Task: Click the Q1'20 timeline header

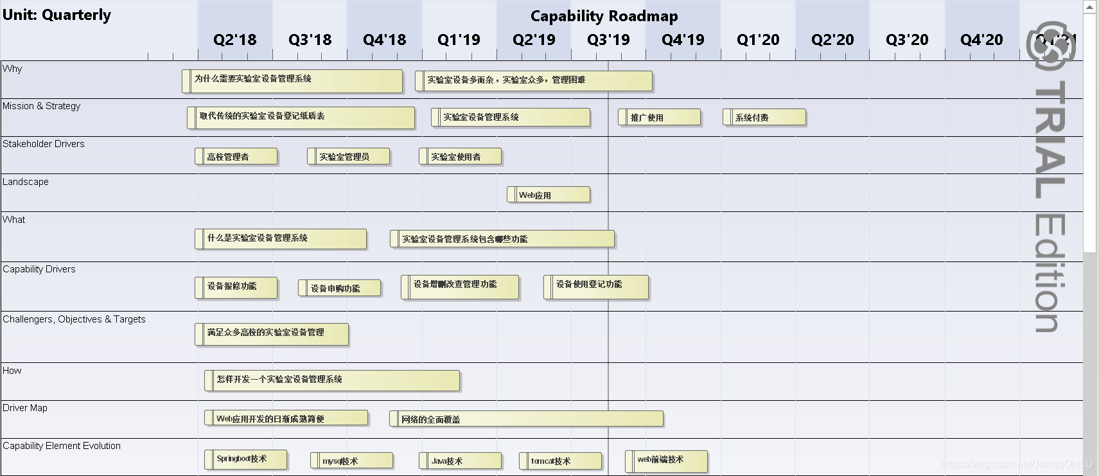Action: coord(759,40)
